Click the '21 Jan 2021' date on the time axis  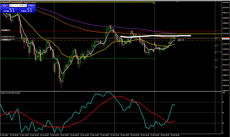pos(4,135)
